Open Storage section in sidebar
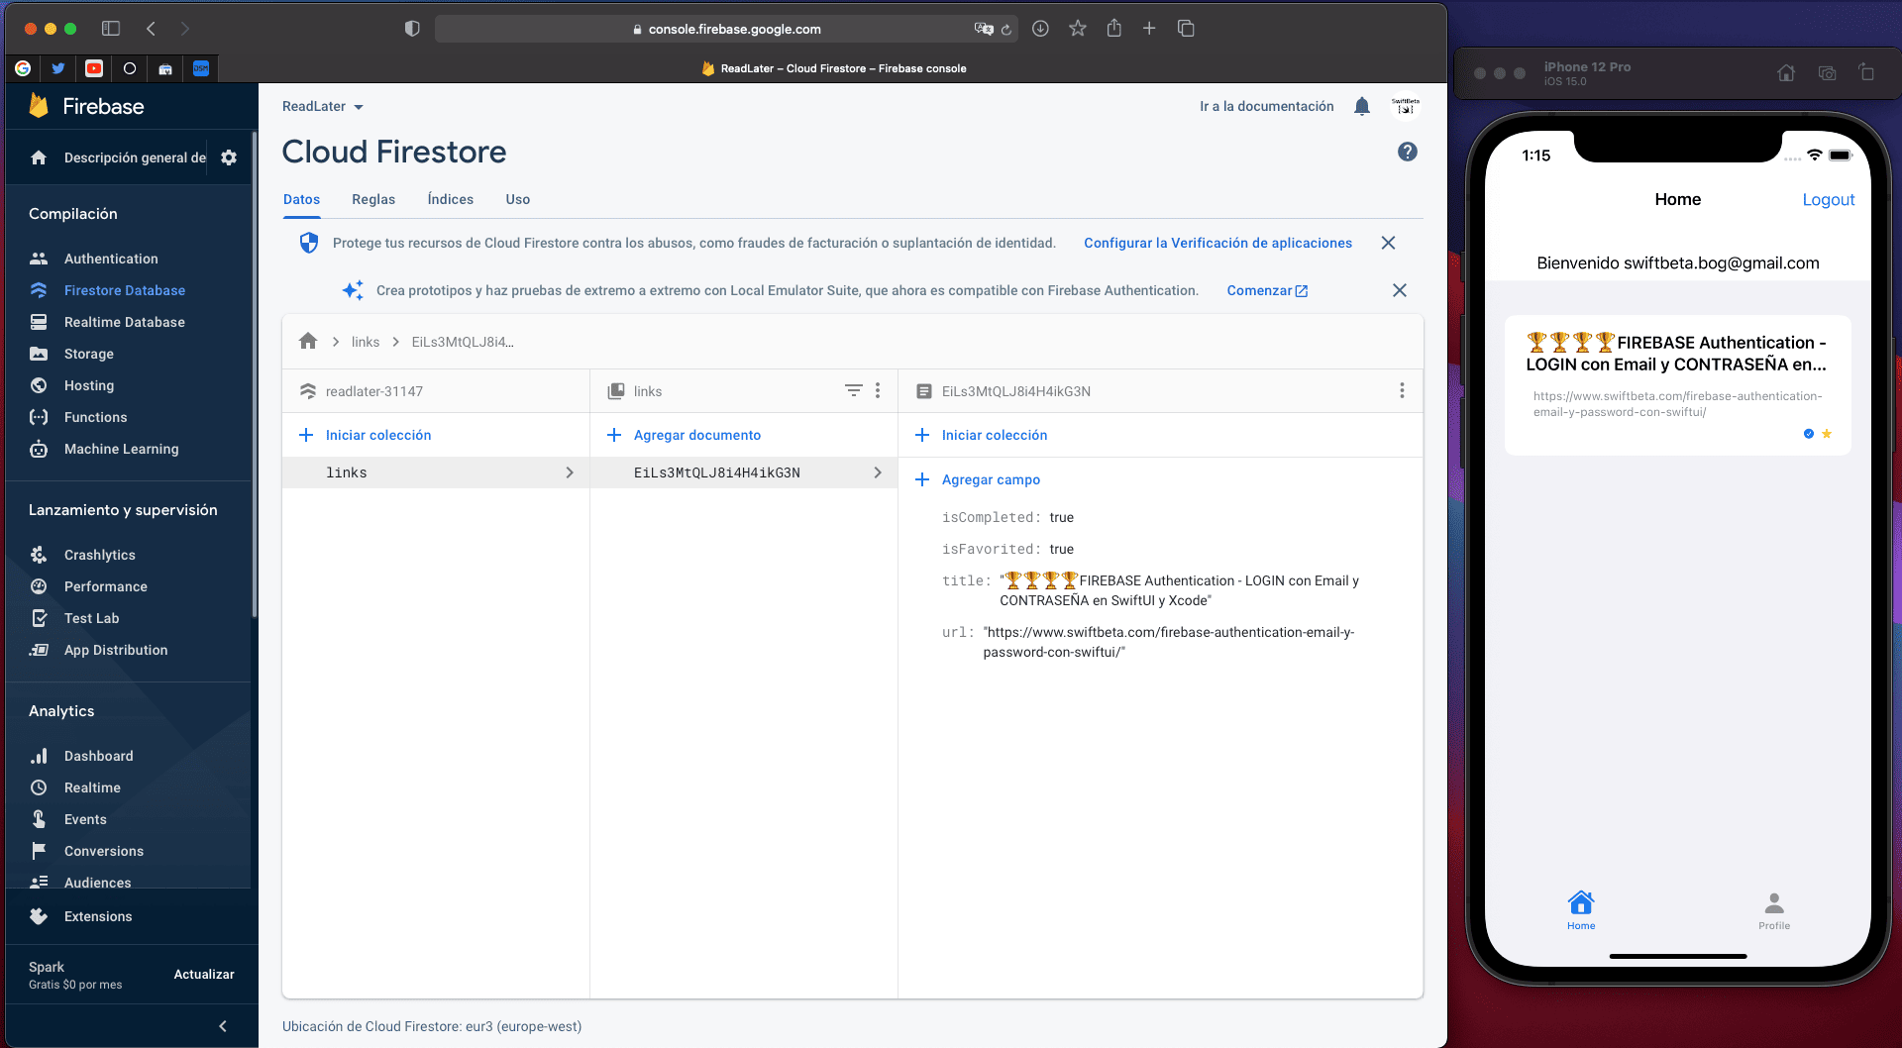The width and height of the screenshot is (1902, 1048). tap(88, 354)
